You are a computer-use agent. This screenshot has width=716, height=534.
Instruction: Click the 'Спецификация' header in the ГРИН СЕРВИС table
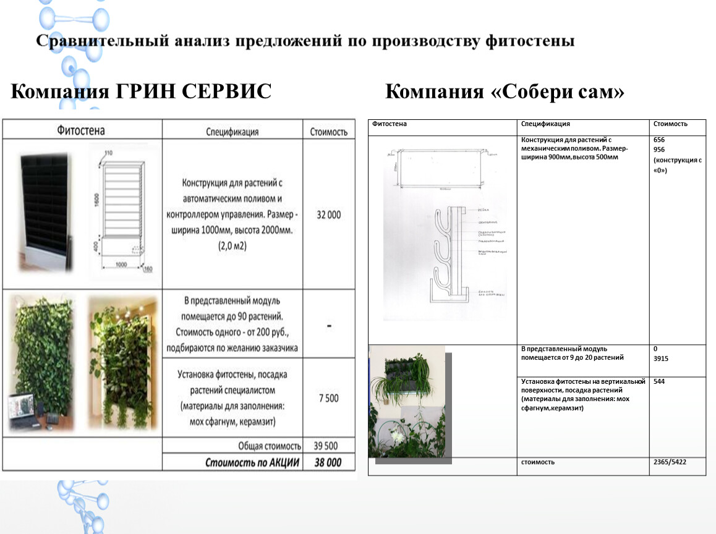point(232,132)
